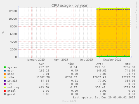Click the 'Cur:' column header
This screenshot has width=139, height=104.
tap(43, 64)
